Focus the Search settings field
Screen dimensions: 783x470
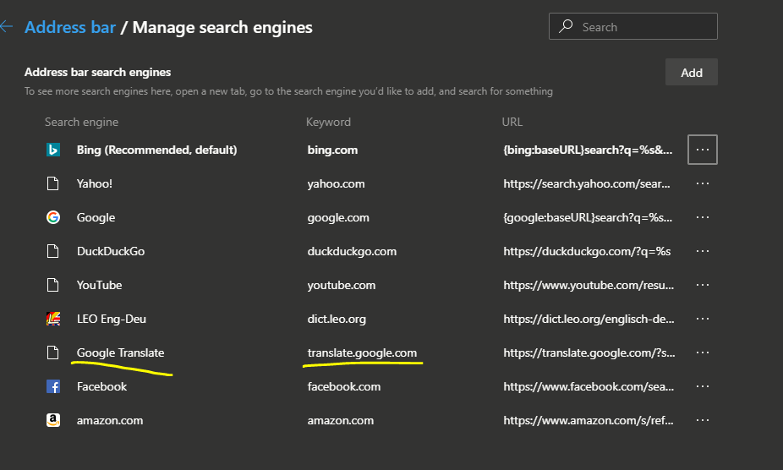click(x=643, y=27)
